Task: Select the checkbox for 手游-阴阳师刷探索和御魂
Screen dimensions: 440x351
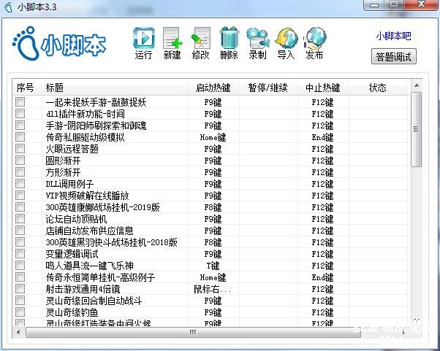Action: [20, 126]
